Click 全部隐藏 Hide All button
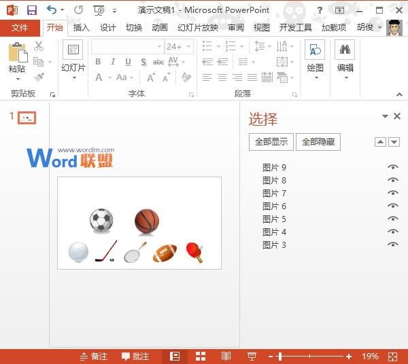The height and width of the screenshot is (364, 408). [x=318, y=142]
